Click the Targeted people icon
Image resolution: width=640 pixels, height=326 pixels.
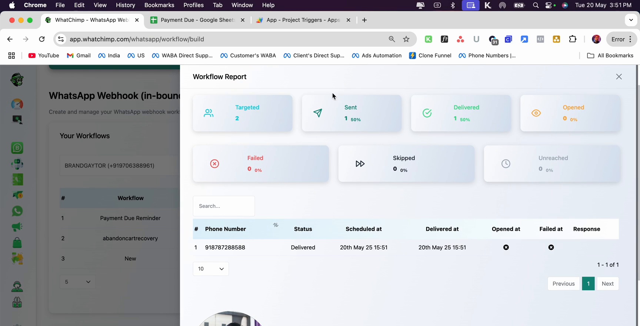coord(209,113)
